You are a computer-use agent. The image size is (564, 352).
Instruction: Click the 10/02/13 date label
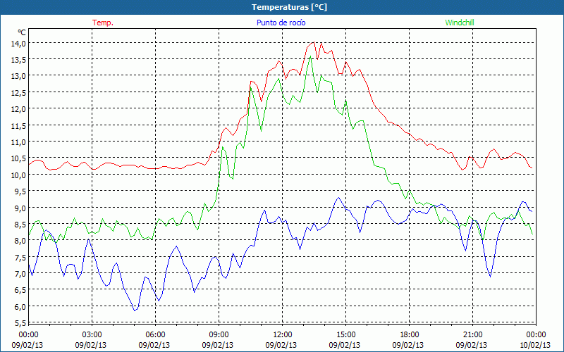(x=535, y=345)
